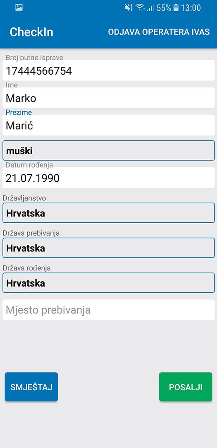This screenshot has width=217, height=448.
Task: Open the Država prebivanja country selector
Action: pyautogui.click(x=108, y=248)
